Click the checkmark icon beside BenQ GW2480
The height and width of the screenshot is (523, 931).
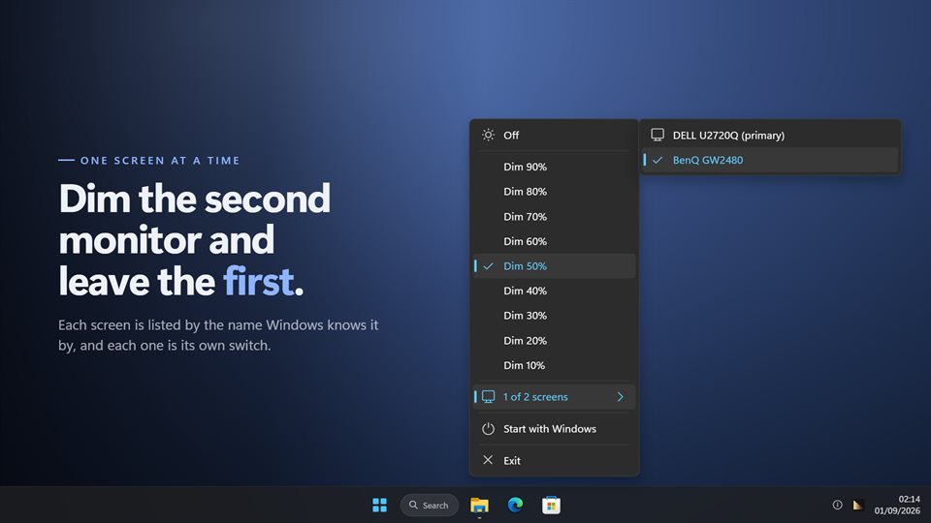(x=658, y=160)
